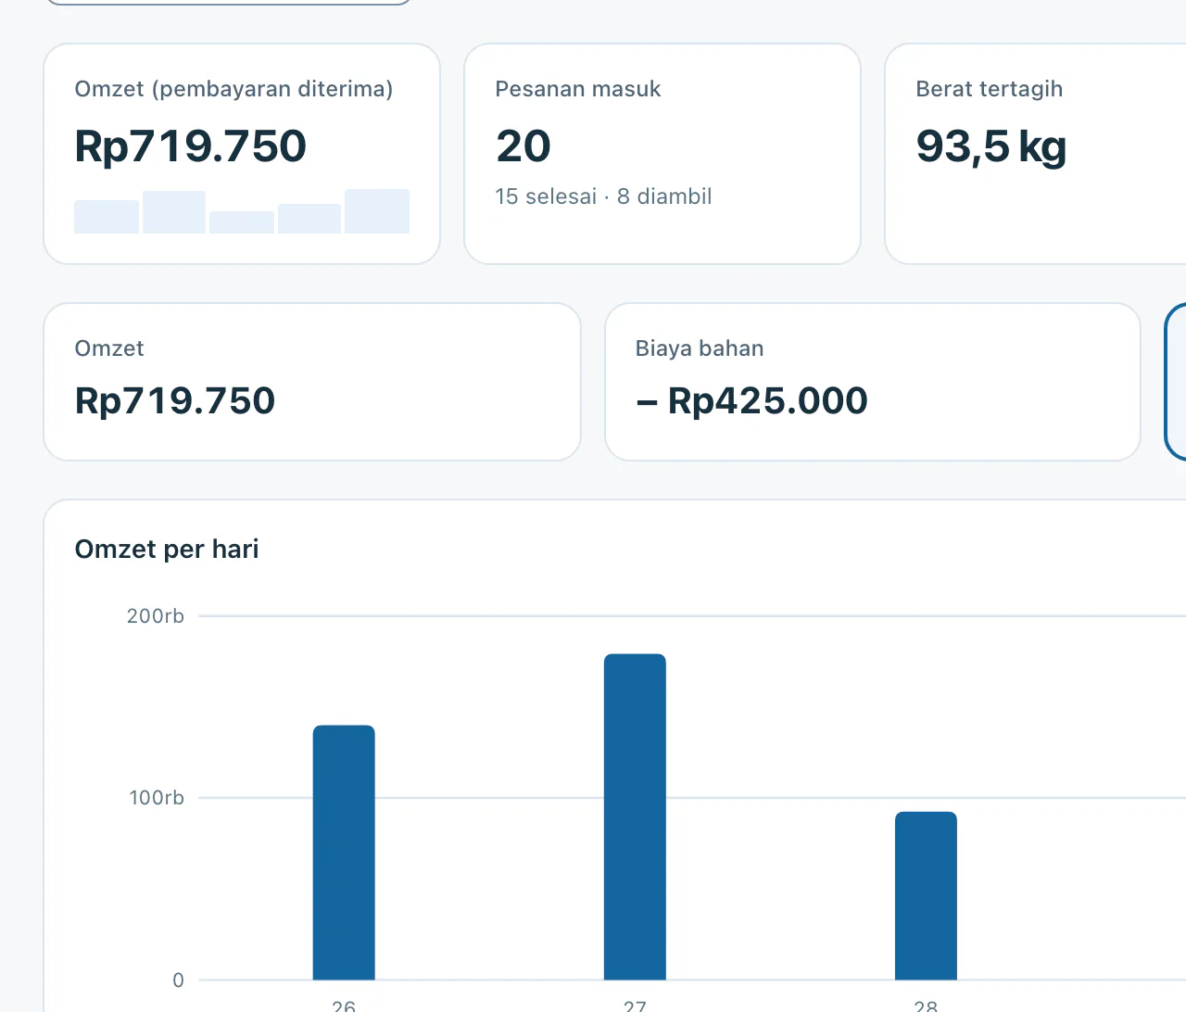This screenshot has height=1012, width=1186.
Task: Select the chart bar for day 28
Action: (926, 896)
